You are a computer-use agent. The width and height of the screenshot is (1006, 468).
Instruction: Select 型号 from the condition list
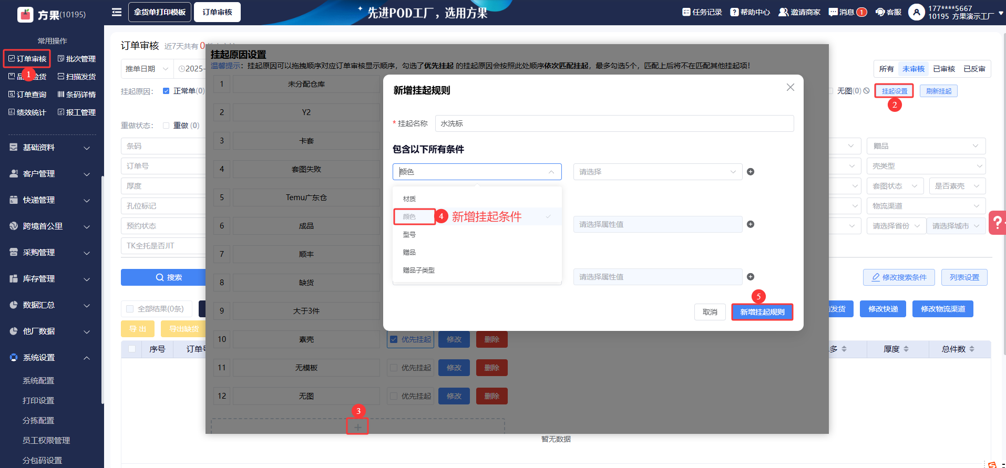(x=477, y=234)
